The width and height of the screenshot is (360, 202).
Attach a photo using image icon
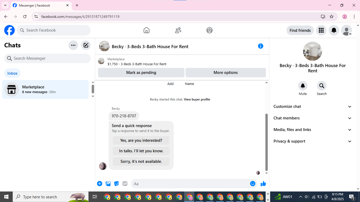108,184
